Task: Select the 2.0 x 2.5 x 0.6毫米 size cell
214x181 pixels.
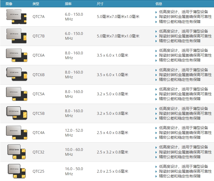Action: 113,171
